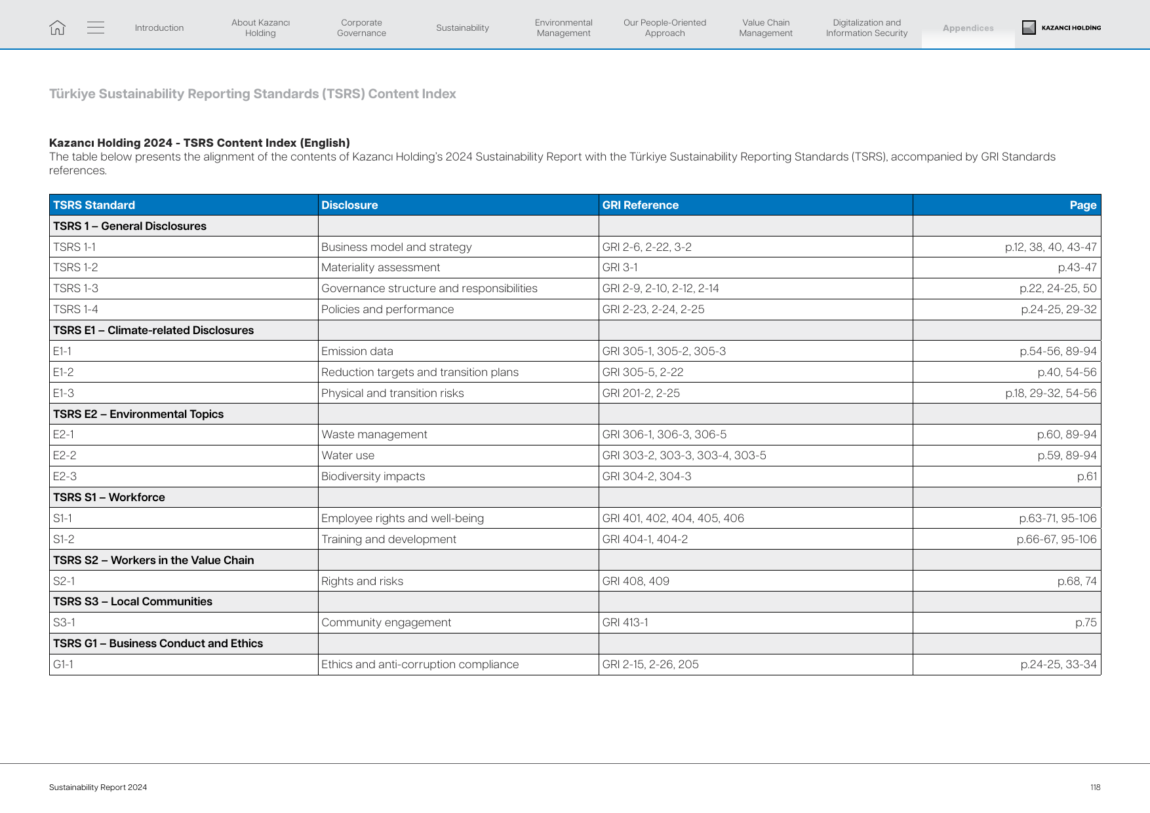Image resolution: width=1150 pixels, height=813 pixels.
Task: Select 'TSRS S2 – Workers in the Value Chain'
Action: pos(153,560)
